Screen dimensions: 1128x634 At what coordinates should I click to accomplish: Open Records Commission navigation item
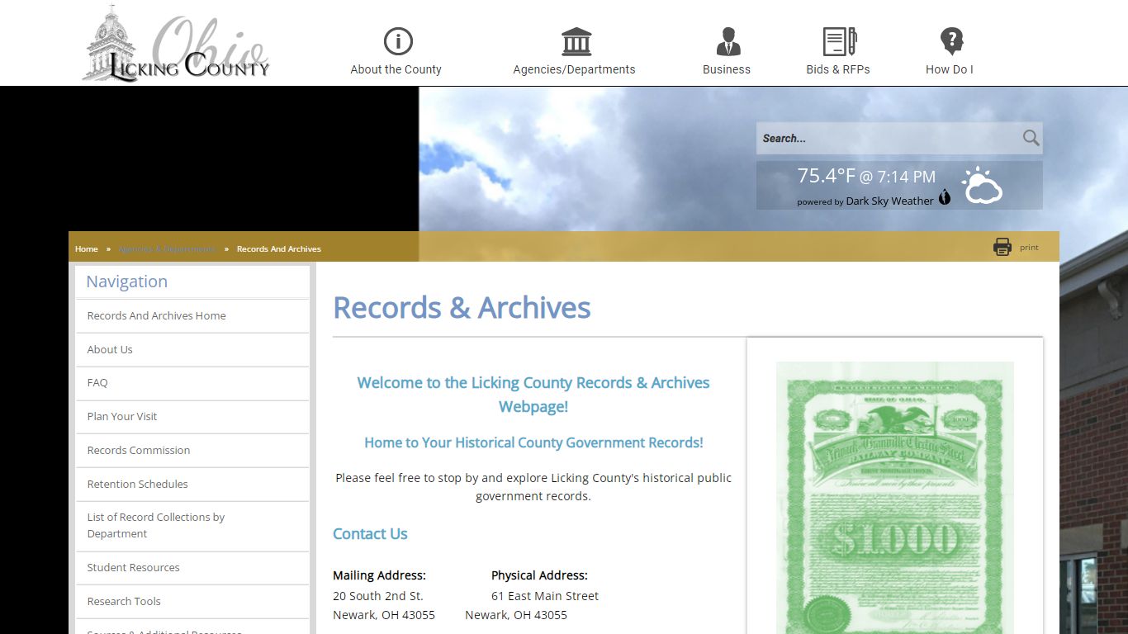(x=192, y=450)
